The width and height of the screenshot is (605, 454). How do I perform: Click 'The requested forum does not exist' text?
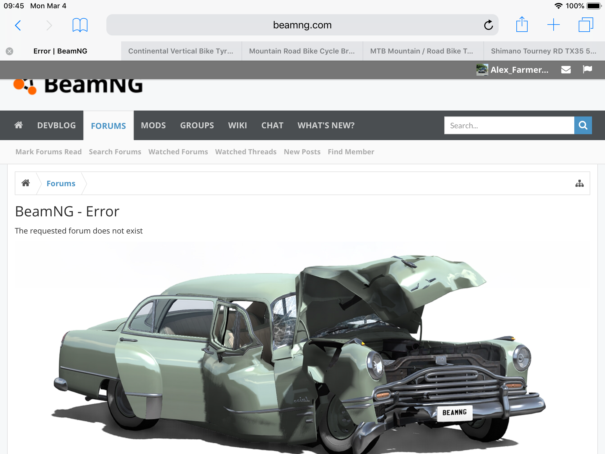click(79, 231)
